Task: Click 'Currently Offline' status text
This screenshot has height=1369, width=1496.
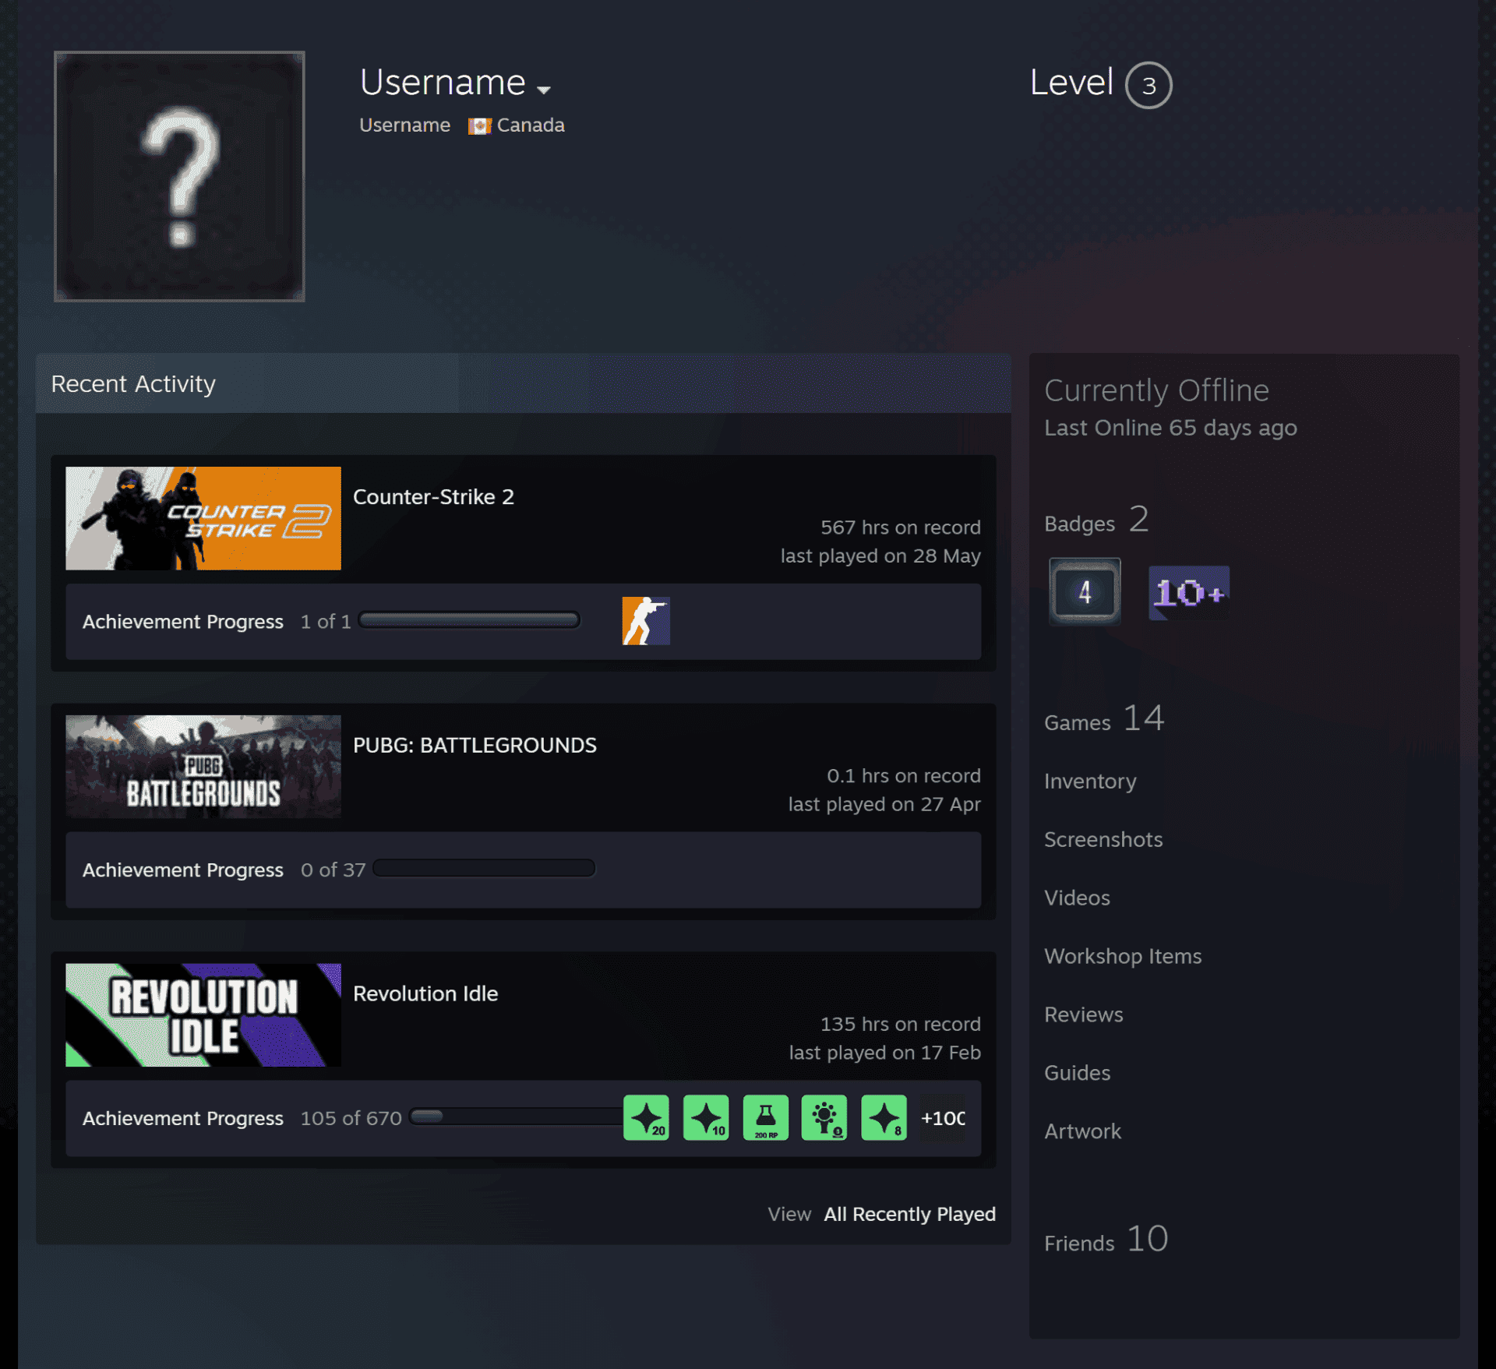Action: 1156,390
